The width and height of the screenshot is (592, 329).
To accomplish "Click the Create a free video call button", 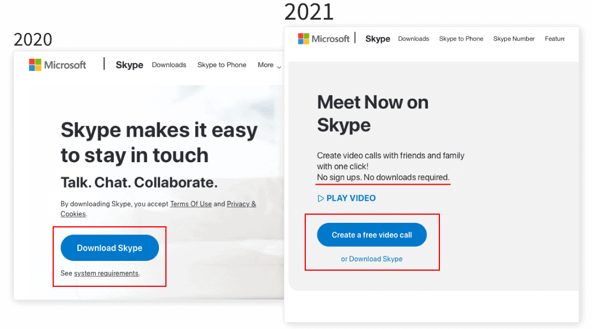I will point(372,235).
